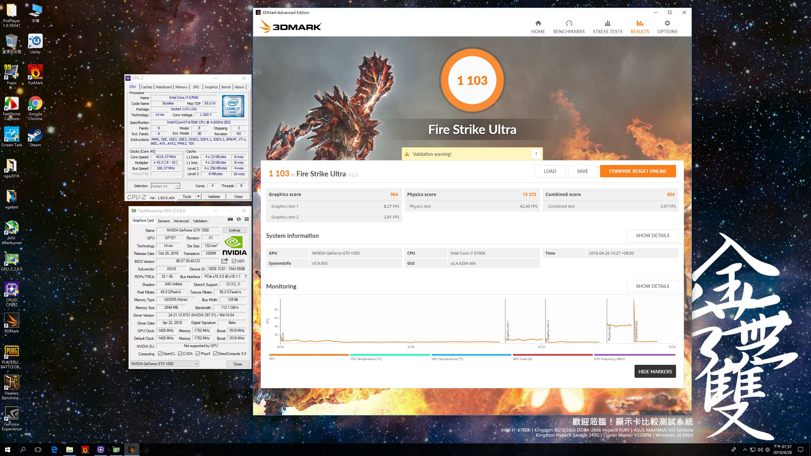Click the Combined test timeline marker
811x456 pixels.
click(636, 331)
